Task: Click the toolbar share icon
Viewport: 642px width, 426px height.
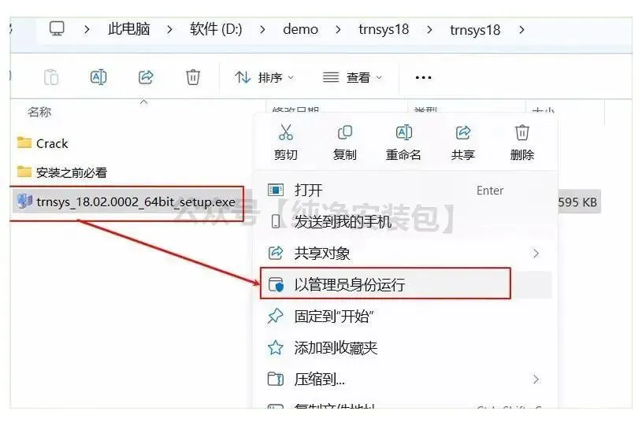Action: 146,77
